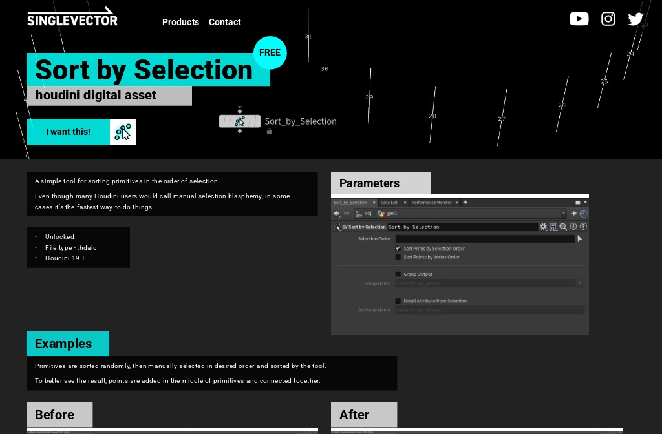Click the Instagram icon in the header
The width and height of the screenshot is (662, 434).
pyautogui.click(x=608, y=19)
